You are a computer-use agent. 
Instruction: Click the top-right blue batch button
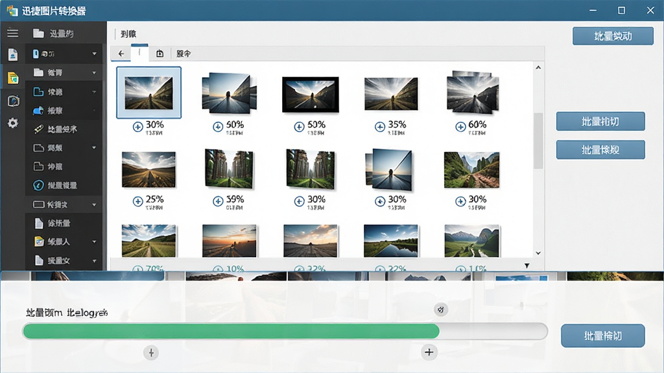(613, 36)
